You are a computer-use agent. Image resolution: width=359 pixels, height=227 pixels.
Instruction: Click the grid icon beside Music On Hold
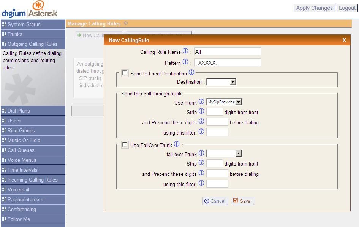pos(4,140)
